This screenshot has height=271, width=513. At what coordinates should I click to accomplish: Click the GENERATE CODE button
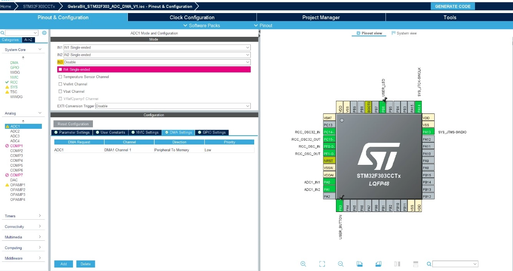coord(453,6)
